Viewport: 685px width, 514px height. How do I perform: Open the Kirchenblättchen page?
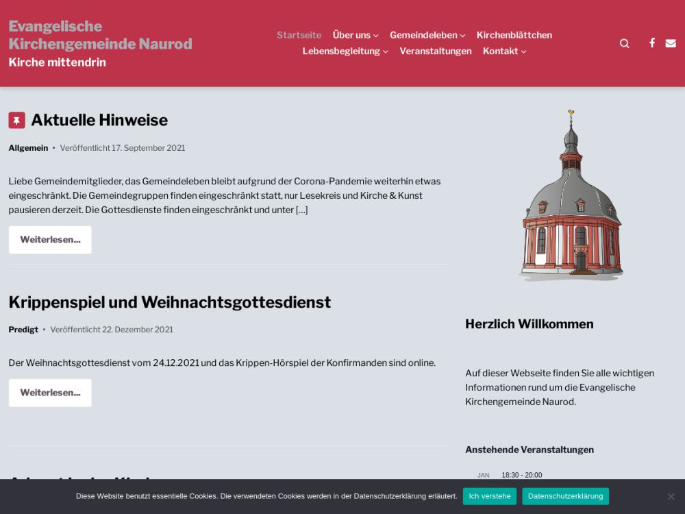pos(514,35)
